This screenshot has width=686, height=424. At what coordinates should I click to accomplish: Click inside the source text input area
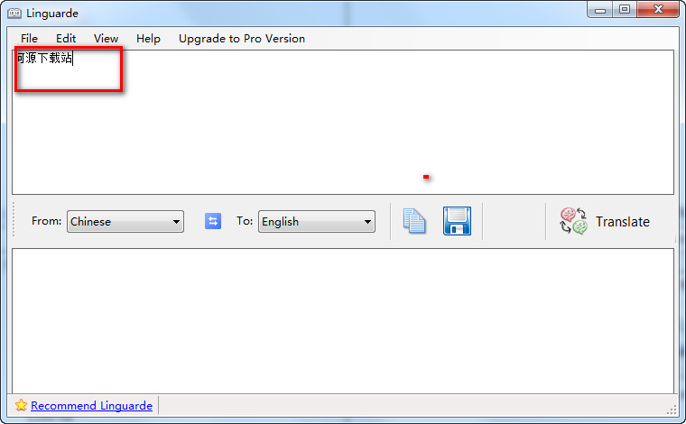point(343,123)
